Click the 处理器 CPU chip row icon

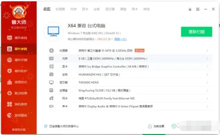coord(51,51)
